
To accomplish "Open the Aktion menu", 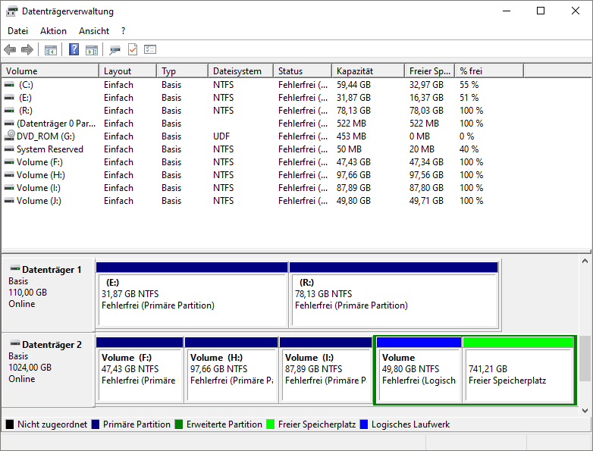I will point(53,31).
